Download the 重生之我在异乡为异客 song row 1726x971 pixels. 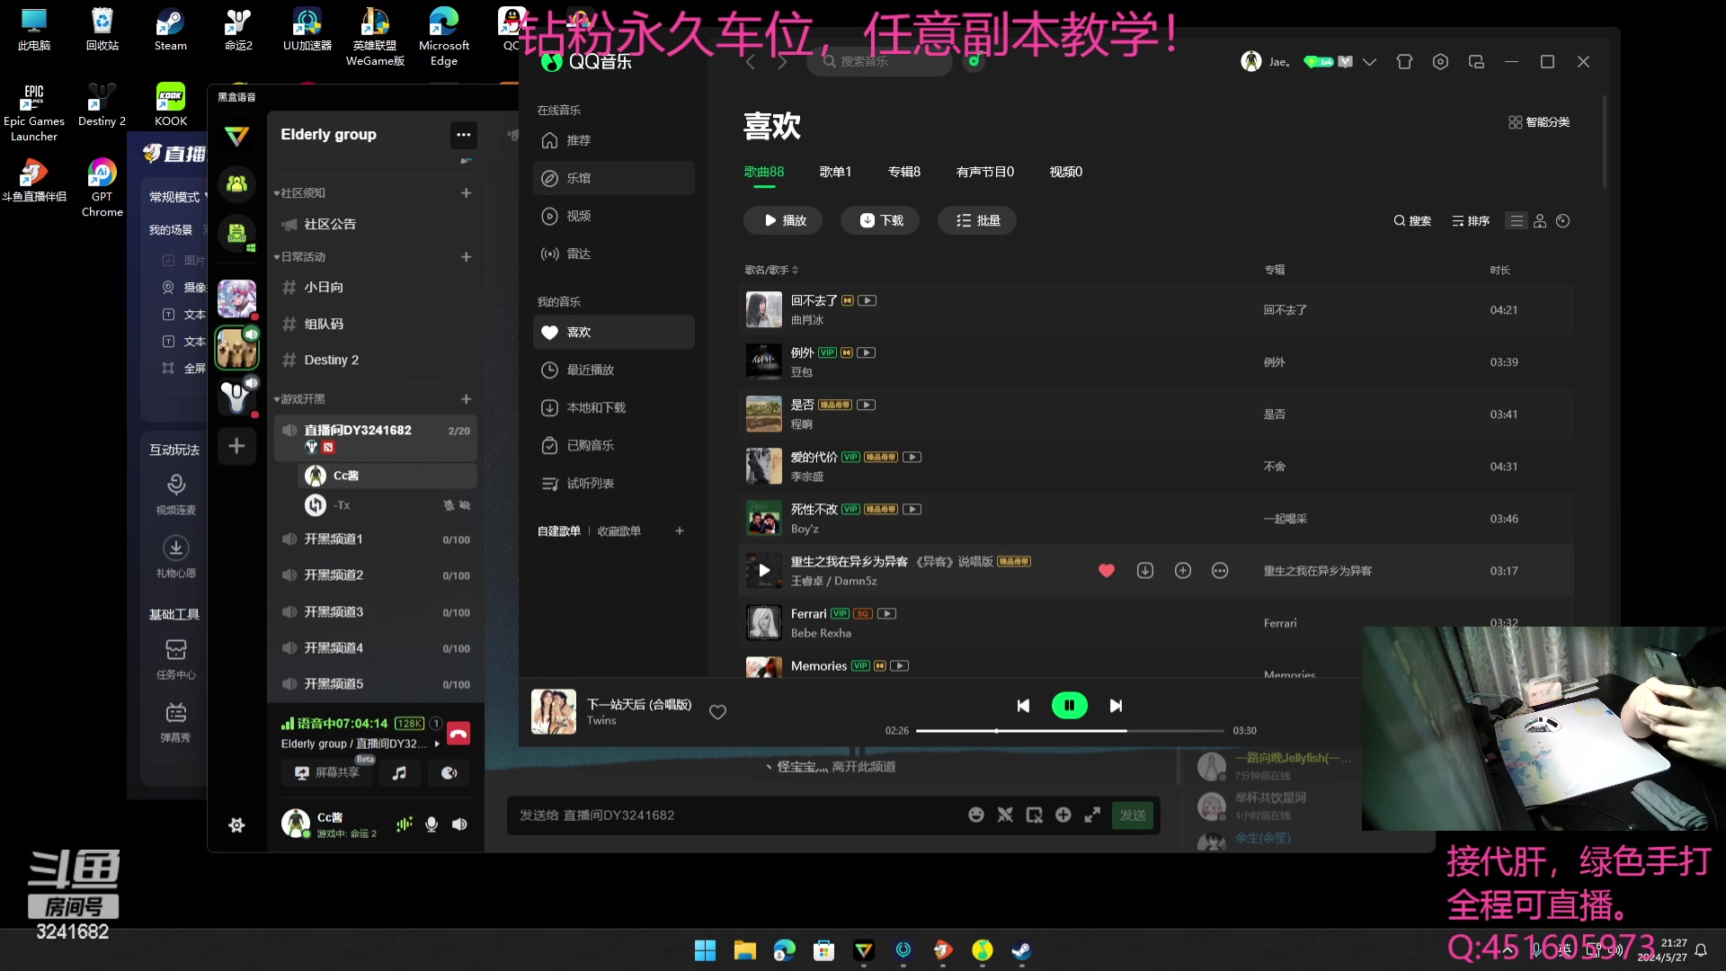click(x=1145, y=571)
